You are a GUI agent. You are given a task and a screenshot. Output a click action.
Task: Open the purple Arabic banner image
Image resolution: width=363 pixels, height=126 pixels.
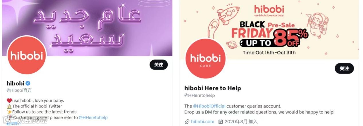(87, 28)
